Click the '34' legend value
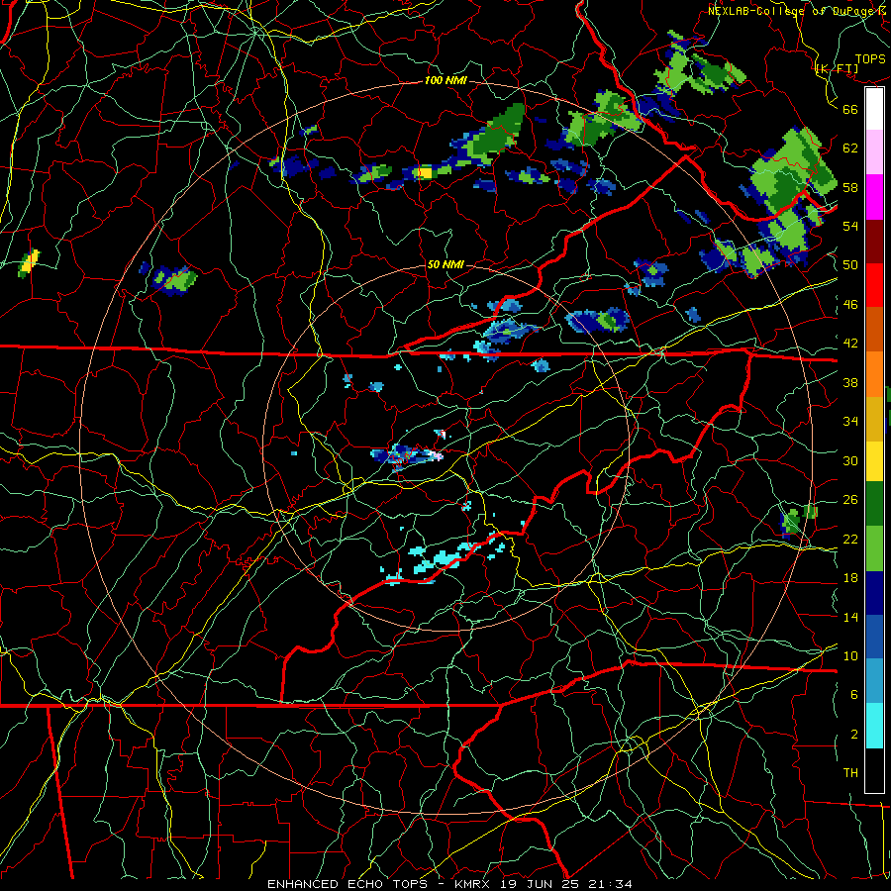Image resolution: width=891 pixels, height=891 pixels. 850,422
